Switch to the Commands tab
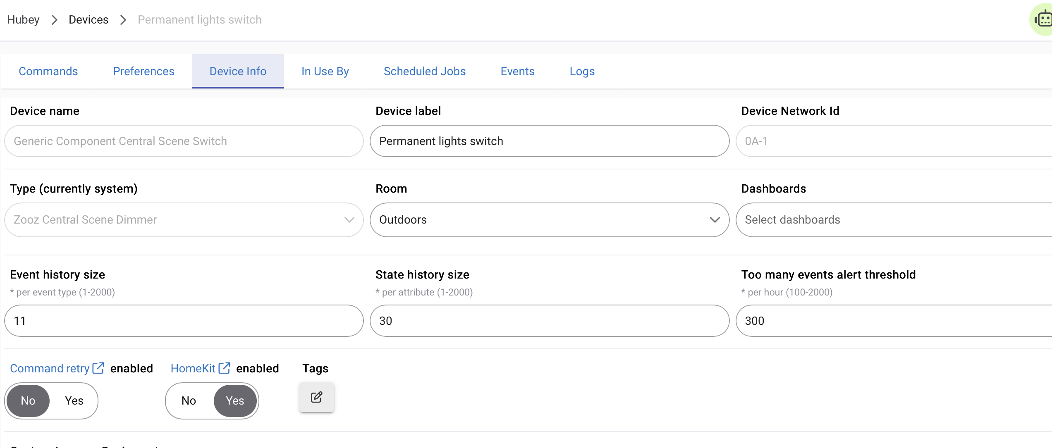This screenshot has width=1052, height=448. click(x=48, y=71)
